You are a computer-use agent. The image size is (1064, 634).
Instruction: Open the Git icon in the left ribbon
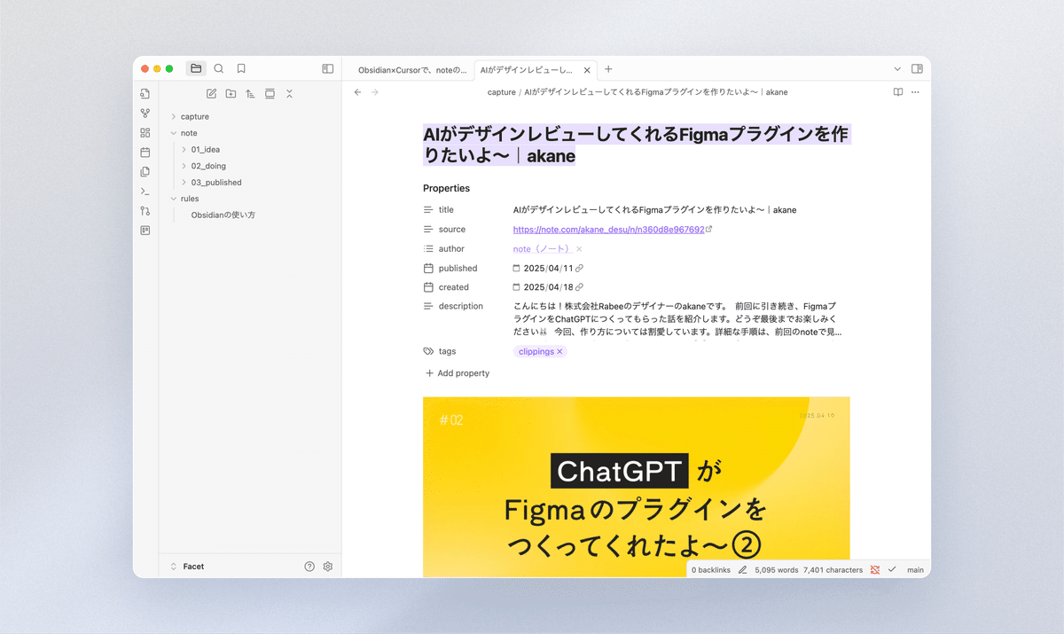pyautogui.click(x=145, y=211)
